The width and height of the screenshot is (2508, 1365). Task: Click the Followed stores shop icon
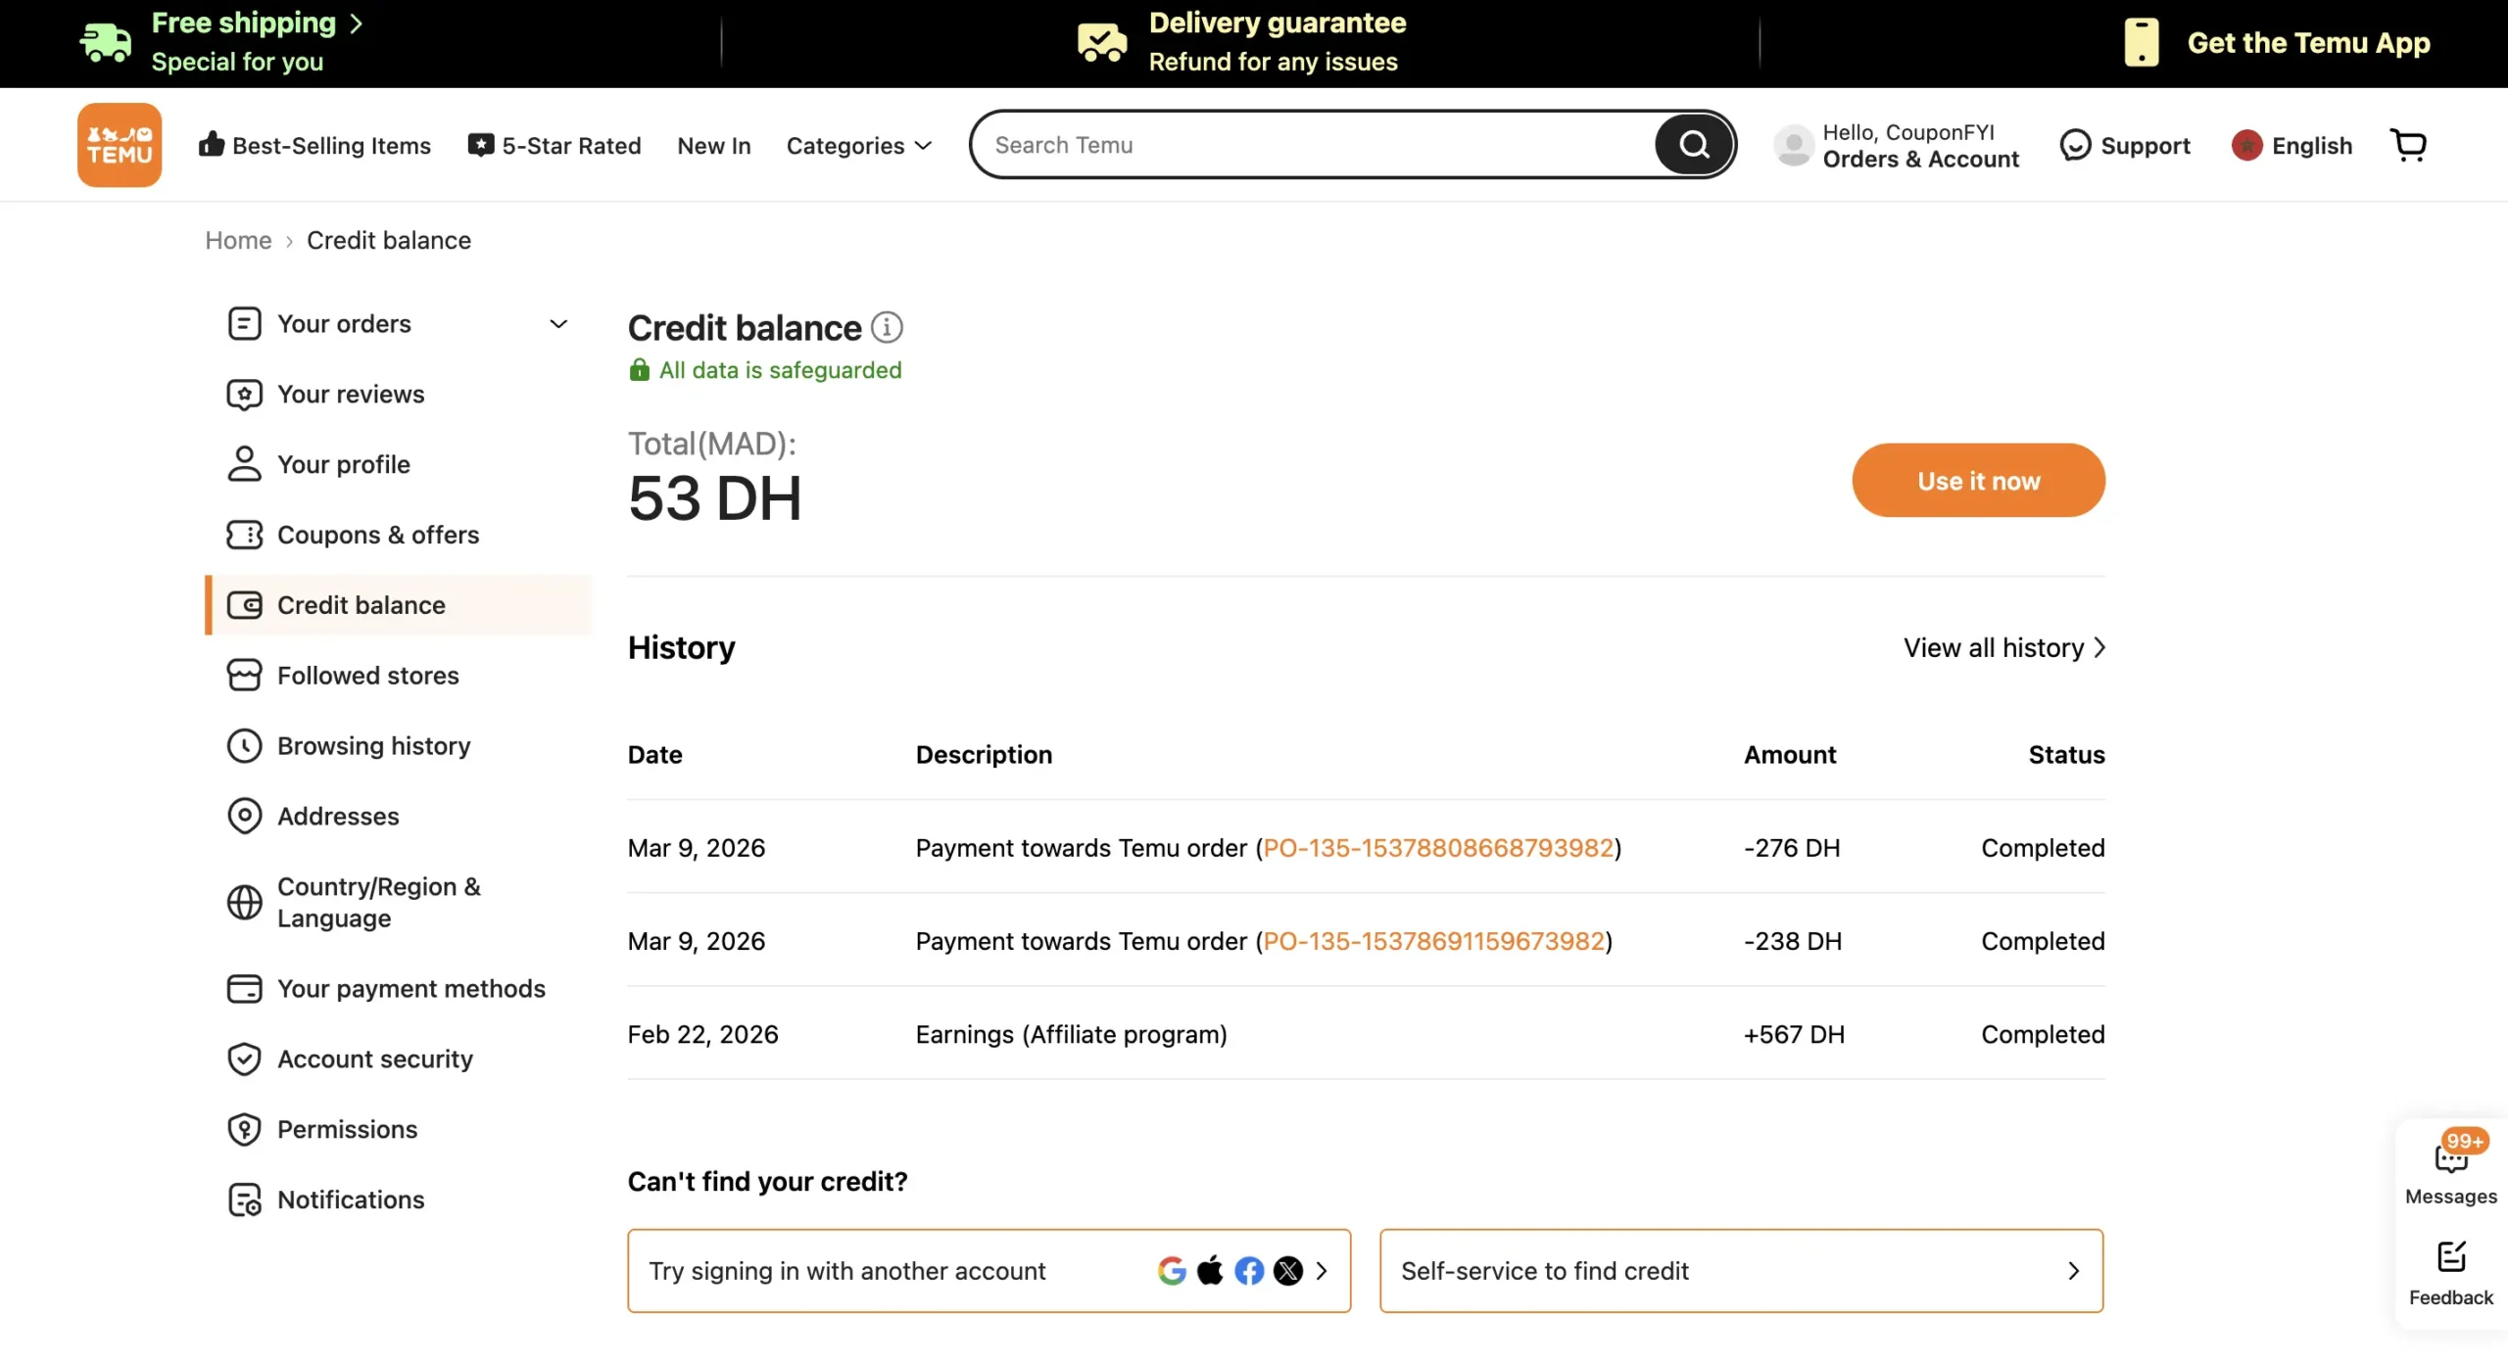click(x=244, y=676)
